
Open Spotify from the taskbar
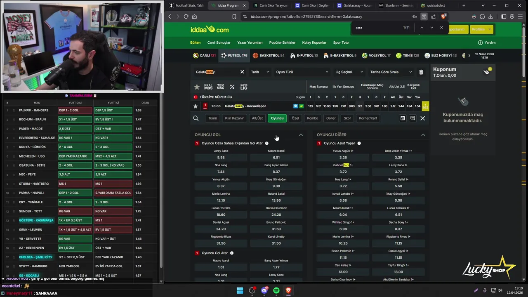[x=276, y=290]
